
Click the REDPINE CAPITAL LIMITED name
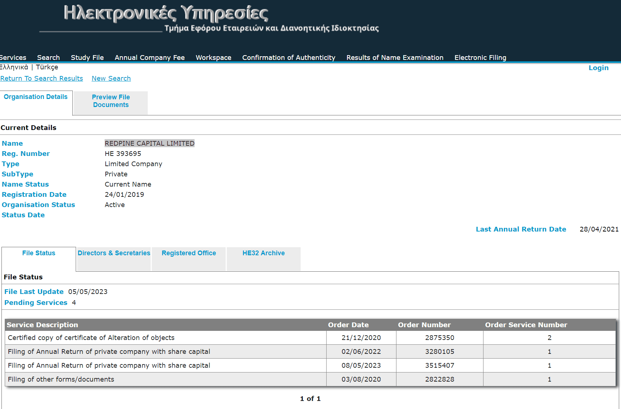coord(150,144)
